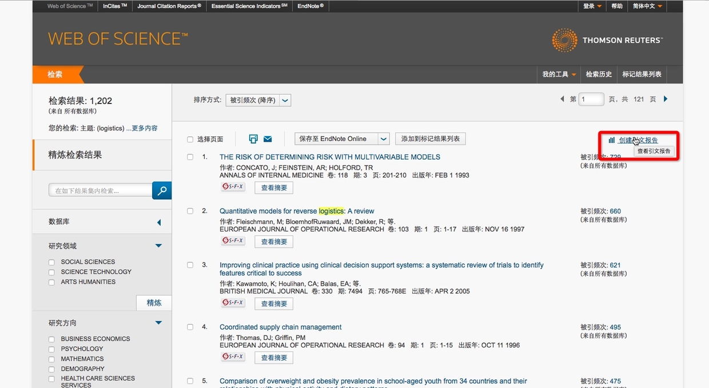Viewport: 709px width, 388px height.
Task: Collapse the 研究领域 section
Action: (x=158, y=246)
